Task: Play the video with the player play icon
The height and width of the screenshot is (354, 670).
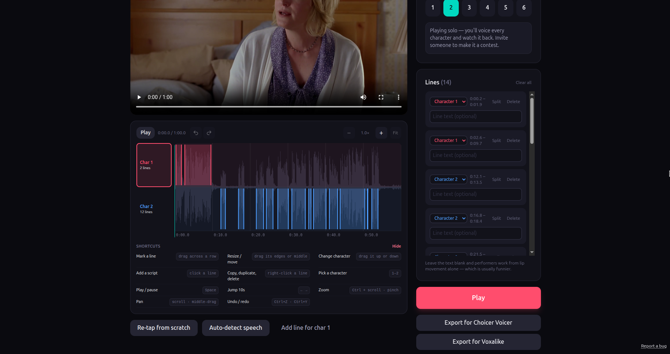Action: coord(139,97)
